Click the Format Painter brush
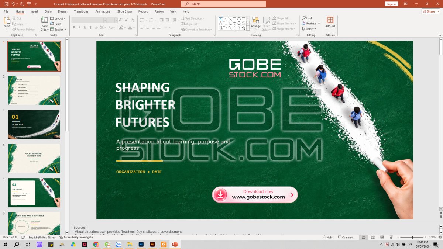 24,29
